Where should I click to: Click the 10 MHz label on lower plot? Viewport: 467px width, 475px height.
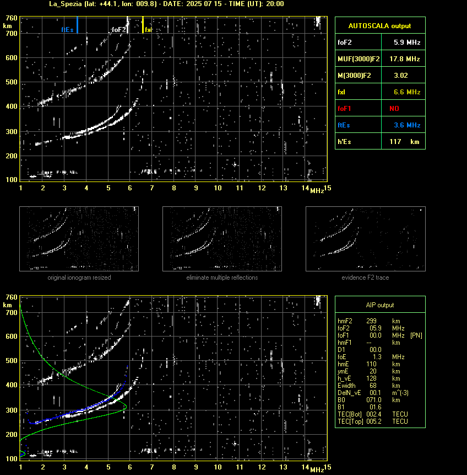(218, 467)
